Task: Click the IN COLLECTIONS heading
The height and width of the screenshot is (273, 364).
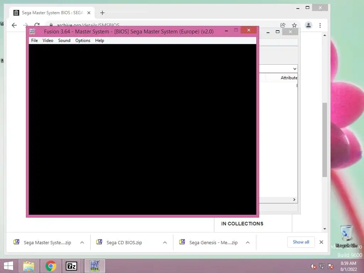Action: pyautogui.click(x=242, y=224)
